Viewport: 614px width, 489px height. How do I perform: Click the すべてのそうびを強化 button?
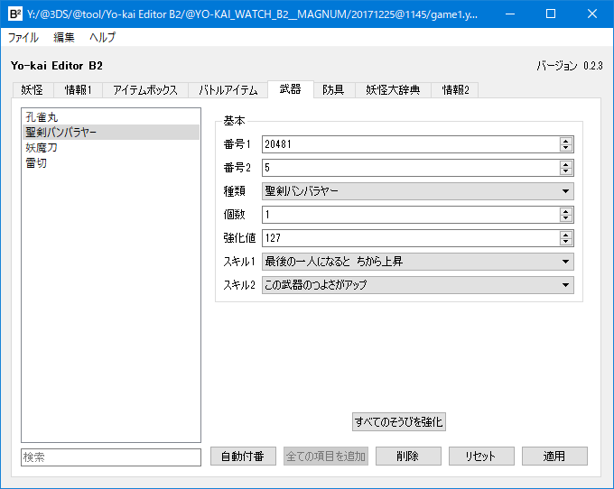click(399, 421)
